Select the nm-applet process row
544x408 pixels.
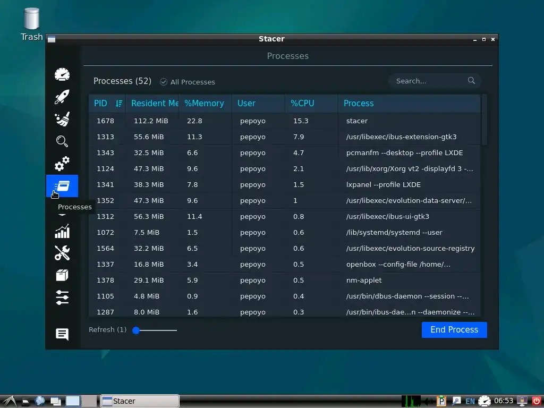(285, 280)
